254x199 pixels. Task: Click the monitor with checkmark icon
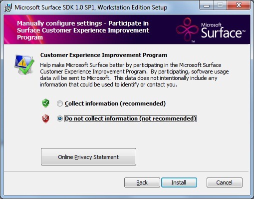24,64
